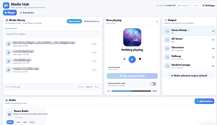
Task: Click All Sonos status dot
Action: click(x=213, y=40)
